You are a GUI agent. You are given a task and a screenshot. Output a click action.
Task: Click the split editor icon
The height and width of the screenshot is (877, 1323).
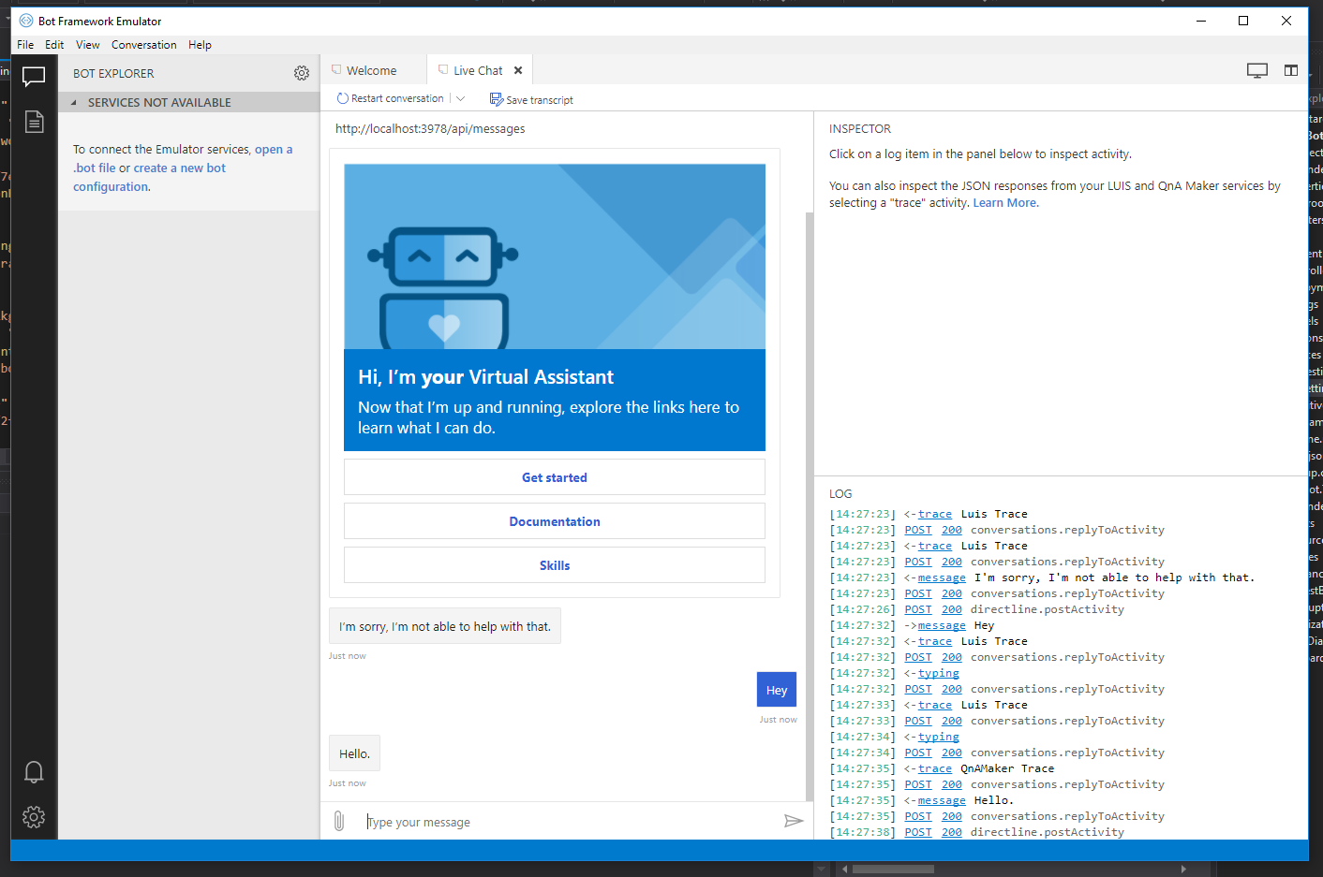tap(1291, 70)
